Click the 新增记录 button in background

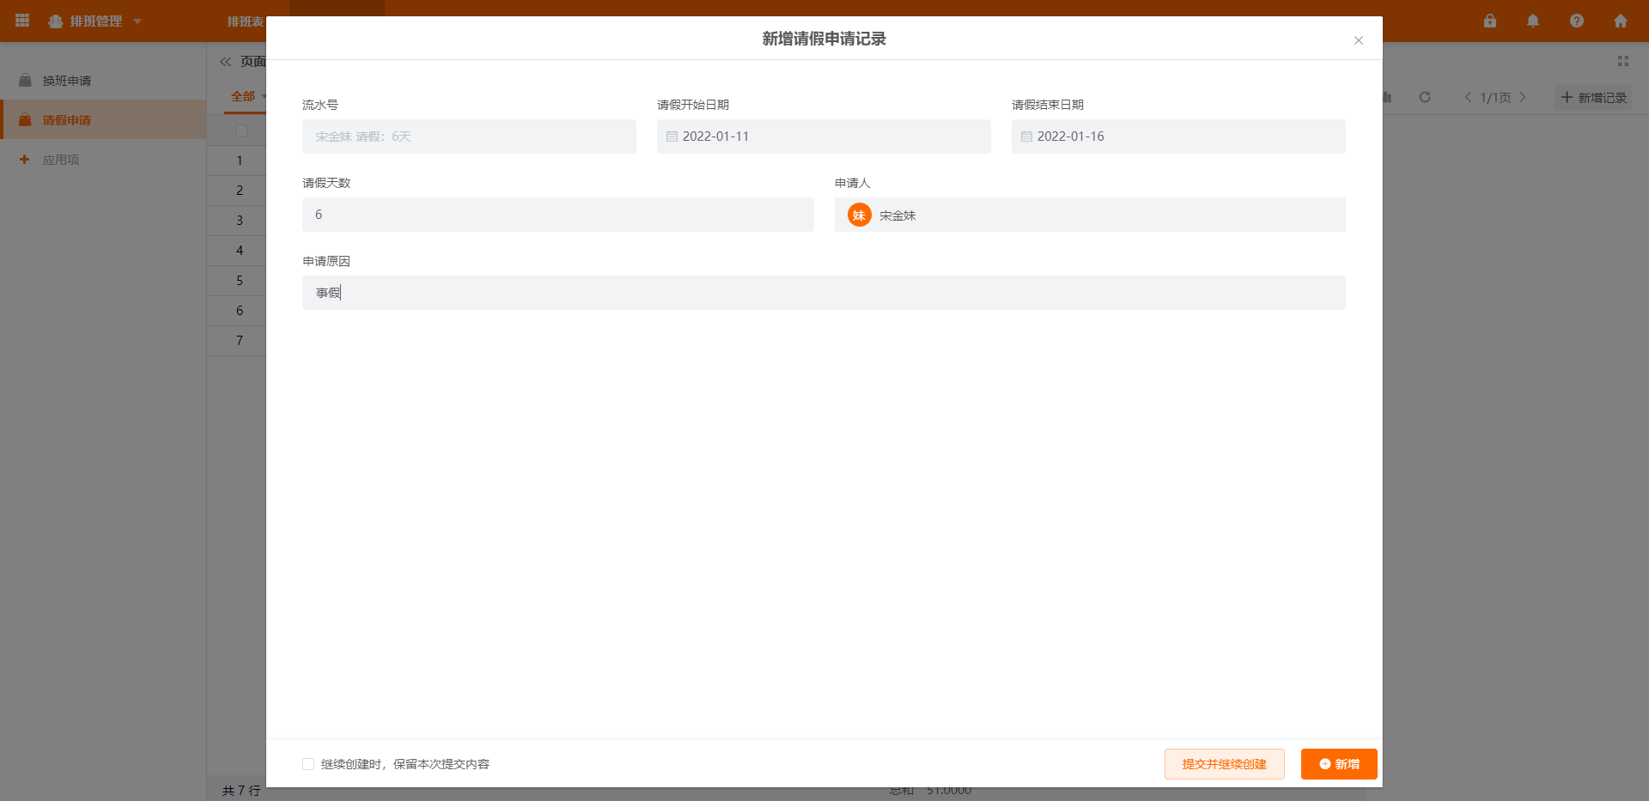(1594, 98)
